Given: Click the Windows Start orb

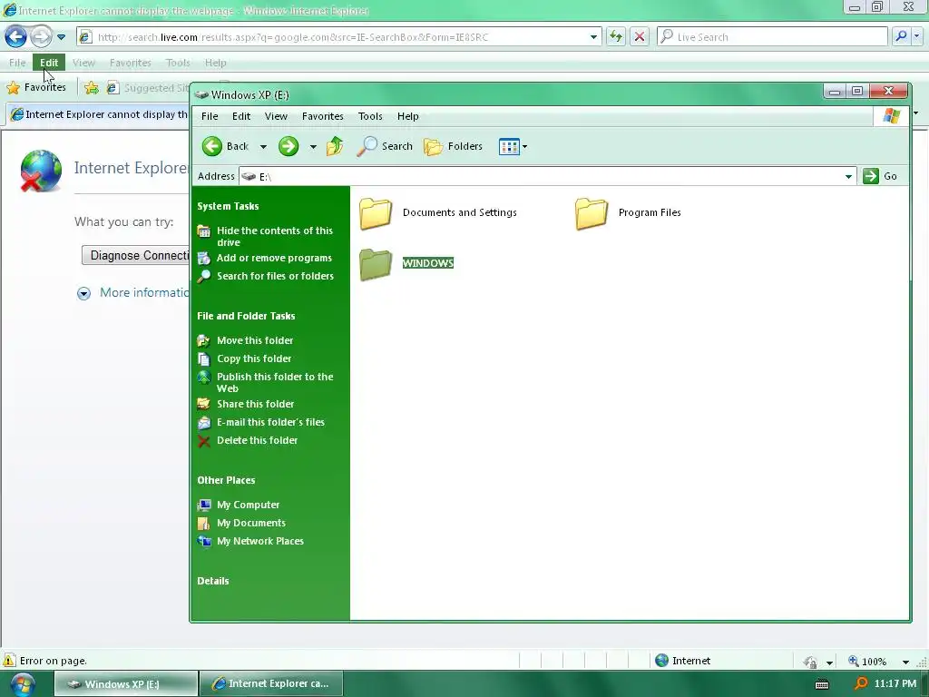Looking at the screenshot, I should (x=23, y=684).
